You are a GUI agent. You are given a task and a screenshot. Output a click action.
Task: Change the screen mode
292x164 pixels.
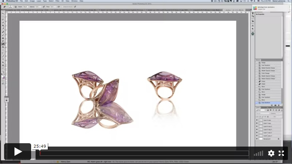coord(3,84)
